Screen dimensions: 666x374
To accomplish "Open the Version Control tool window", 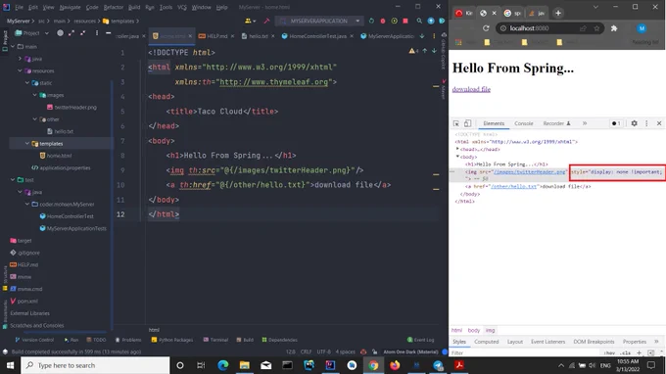I will pos(34,340).
